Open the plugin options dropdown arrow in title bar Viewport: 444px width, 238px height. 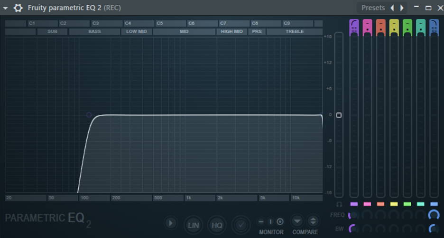(5, 8)
